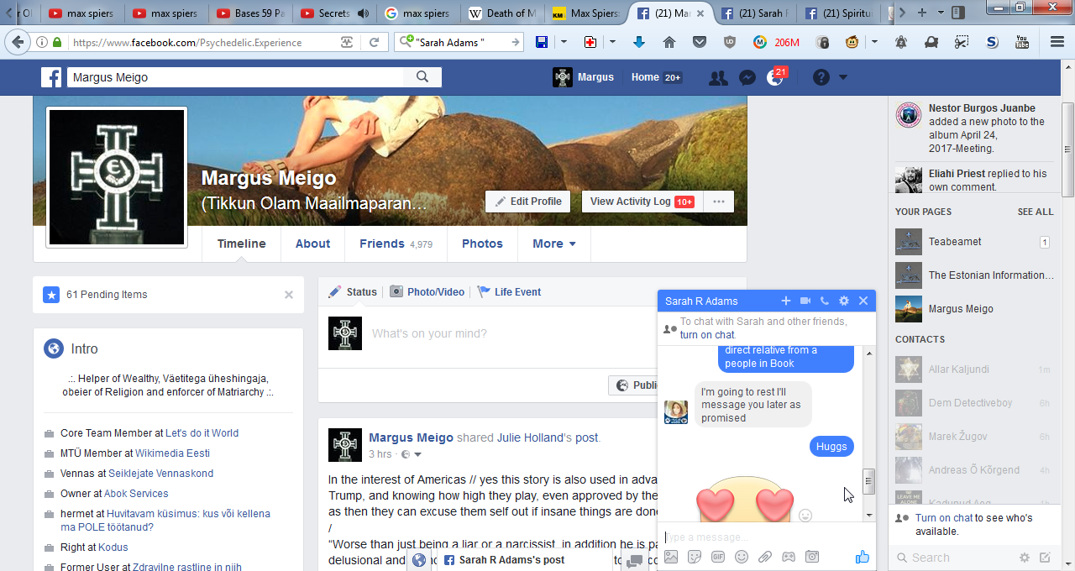Close the Sarah R Adams chat window
Image resolution: width=1075 pixels, height=571 pixels.
(863, 301)
